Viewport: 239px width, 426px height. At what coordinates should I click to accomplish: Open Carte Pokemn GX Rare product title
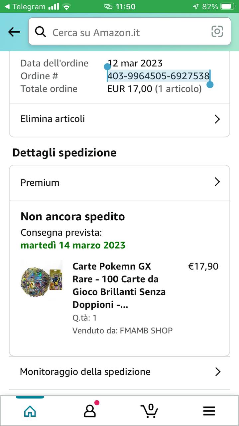tap(119, 285)
